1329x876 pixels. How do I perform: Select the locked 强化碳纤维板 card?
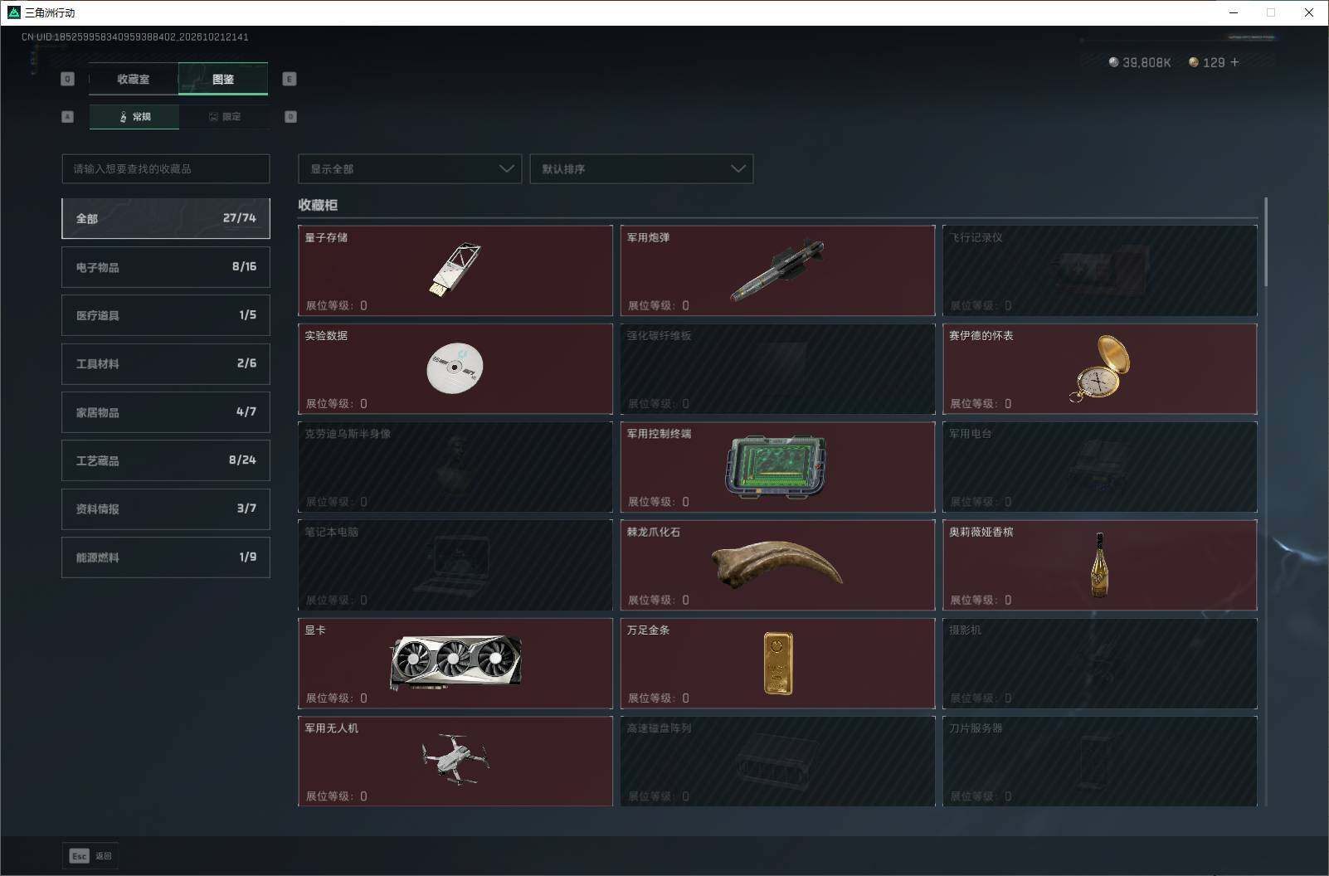777,368
